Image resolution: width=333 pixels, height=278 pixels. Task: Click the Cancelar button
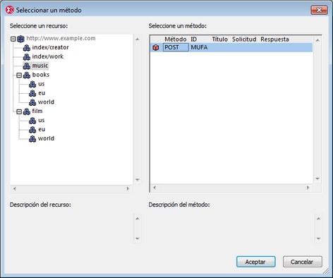tap(303, 262)
